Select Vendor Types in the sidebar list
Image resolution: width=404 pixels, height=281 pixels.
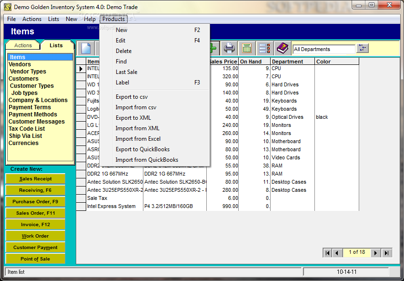pyautogui.click(x=28, y=72)
